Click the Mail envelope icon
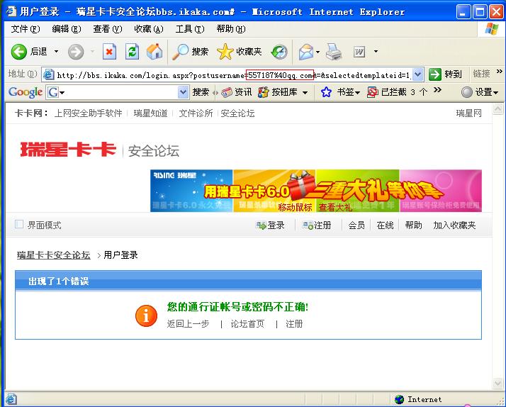The width and height of the screenshot is (506, 407). click(305, 52)
